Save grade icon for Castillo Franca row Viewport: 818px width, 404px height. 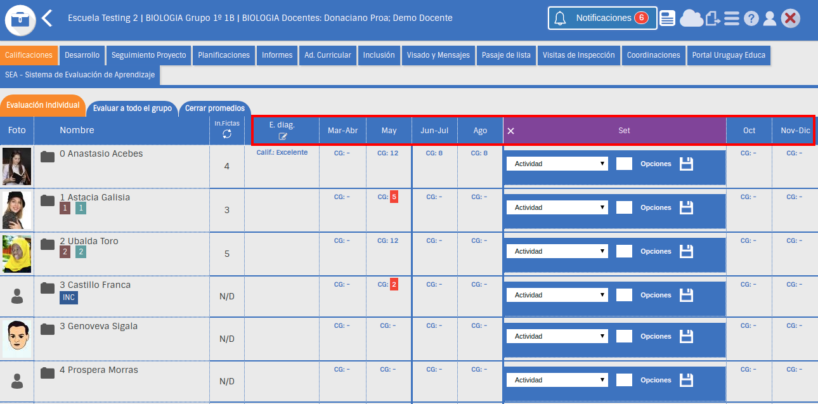coord(686,295)
